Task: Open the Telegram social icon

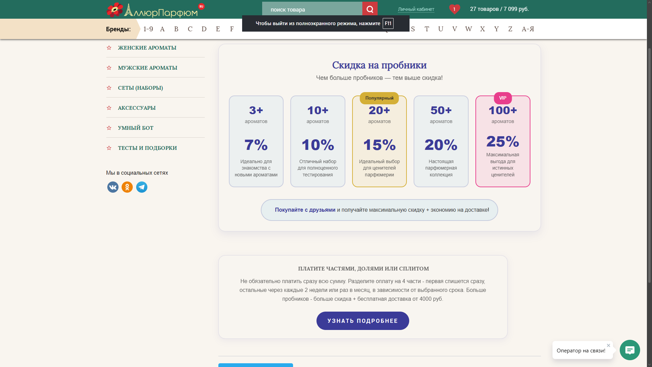Action: tap(142, 187)
